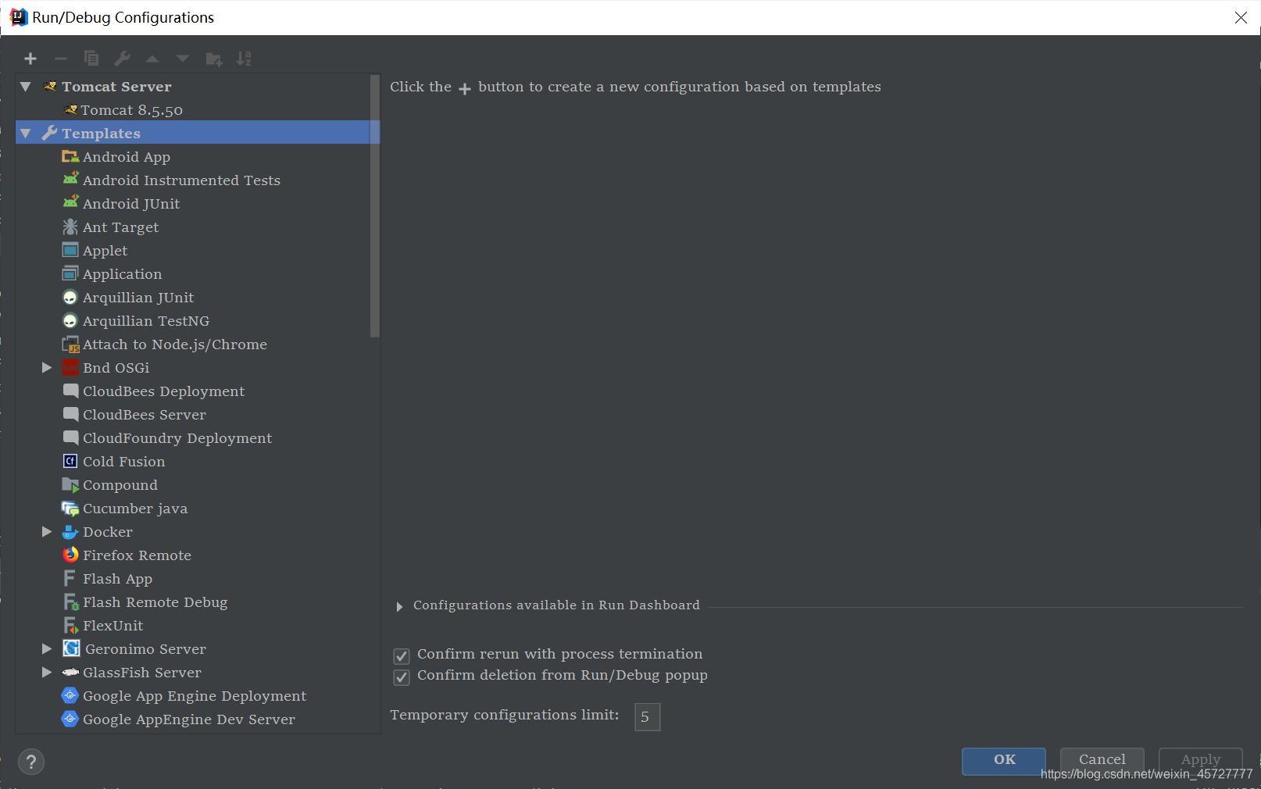Add a new configuration with the plus icon
The image size is (1261, 789).
(x=30, y=59)
